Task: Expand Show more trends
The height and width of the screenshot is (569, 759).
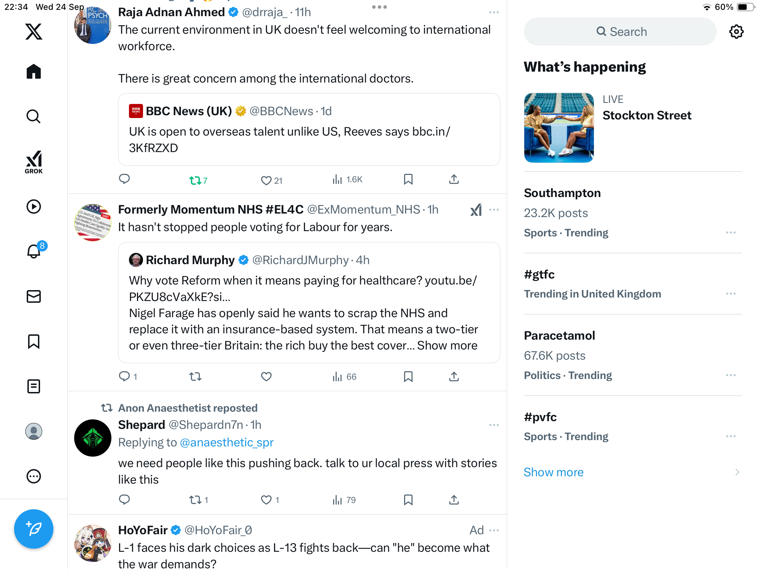Action: pos(553,472)
